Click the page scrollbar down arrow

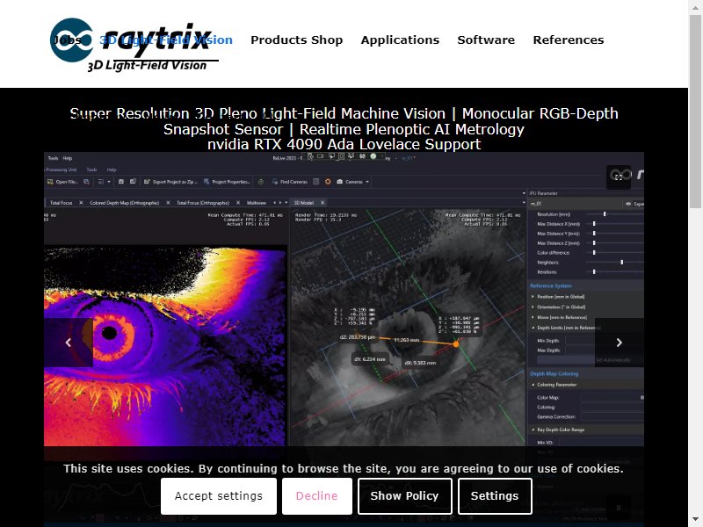coord(695,520)
